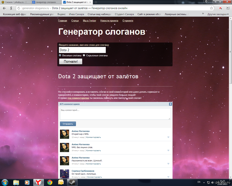Image resolution: width=232 pixels, height=186 pixels.
Task: Bookmark the page with the star icon
Action: click(211, 8)
